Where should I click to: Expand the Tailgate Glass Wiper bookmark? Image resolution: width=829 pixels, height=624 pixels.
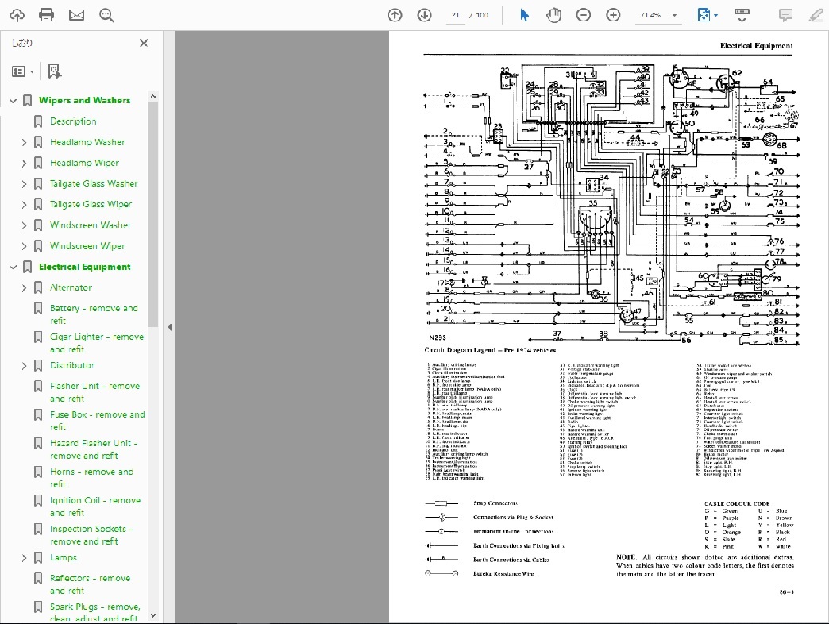click(x=24, y=205)
